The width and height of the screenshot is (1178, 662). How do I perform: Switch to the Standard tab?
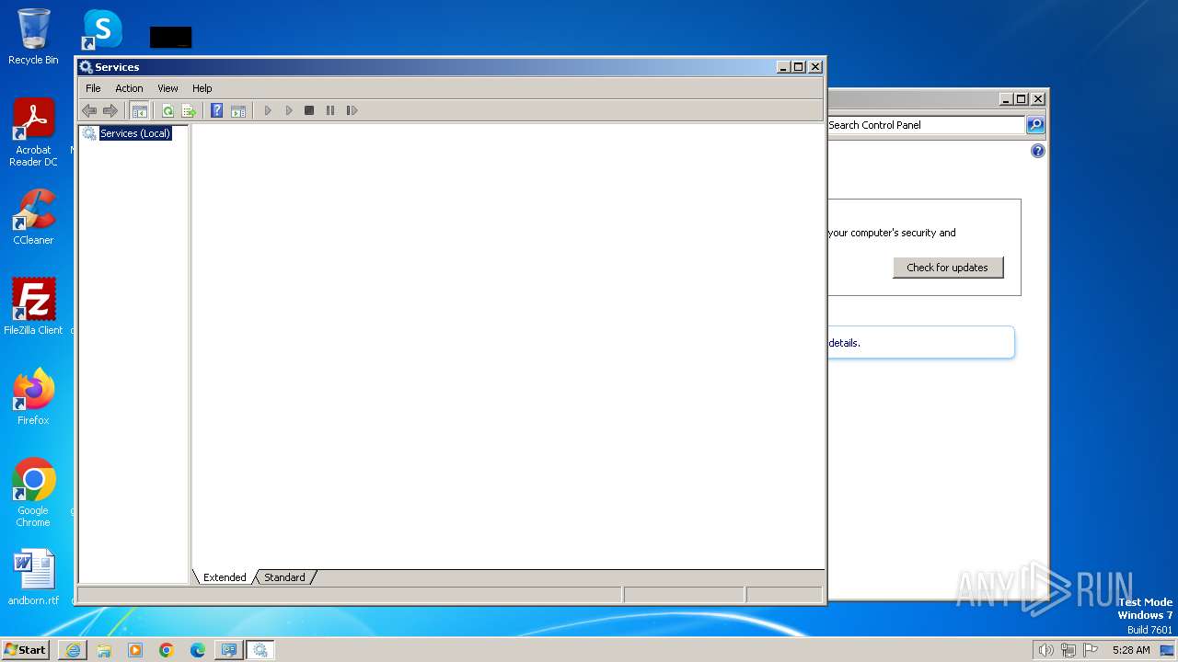click(x=284, y=577)
